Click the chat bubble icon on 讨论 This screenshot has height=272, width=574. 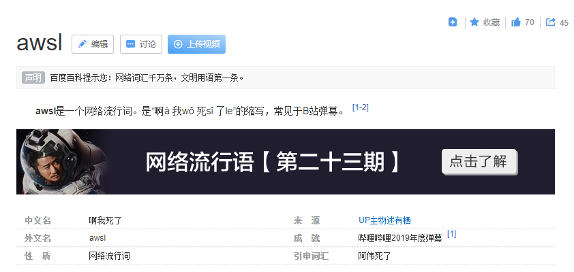coord(130,44)
